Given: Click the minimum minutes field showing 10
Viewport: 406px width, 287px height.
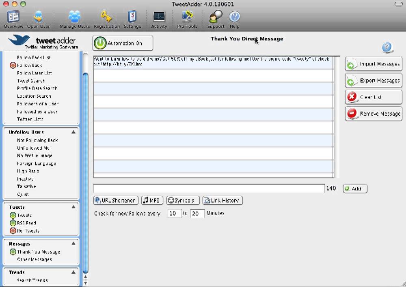Looking at the screenshot, I should point(175,214).
